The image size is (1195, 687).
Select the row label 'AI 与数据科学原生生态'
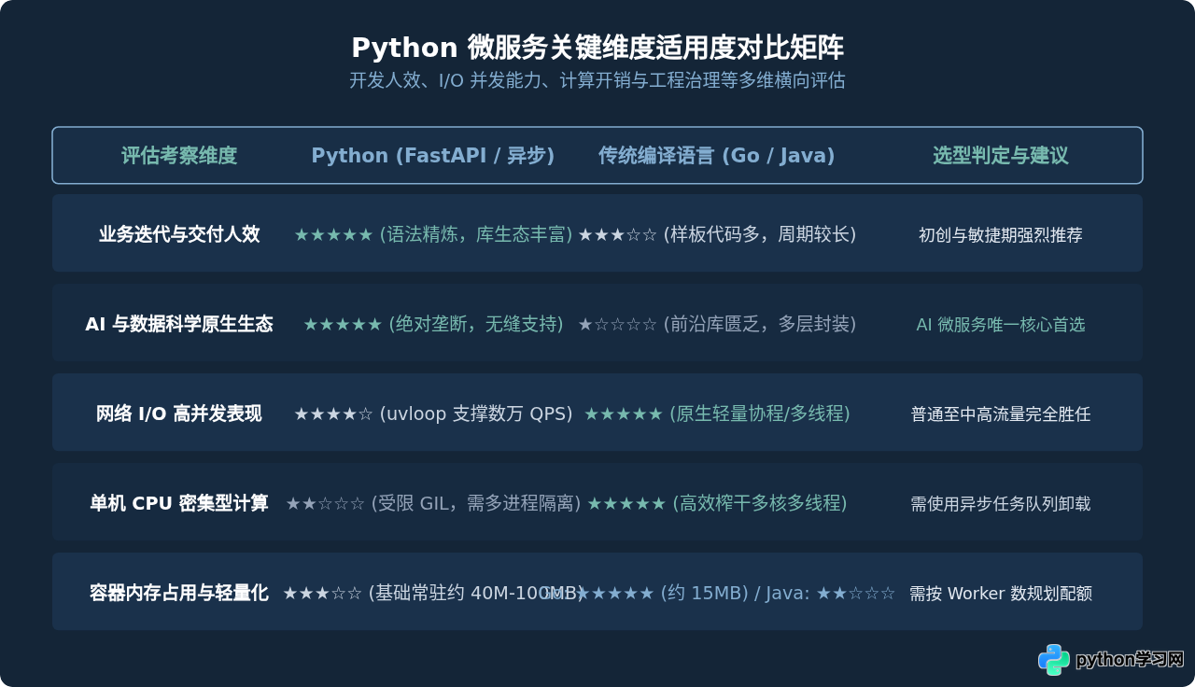(179, 324)
